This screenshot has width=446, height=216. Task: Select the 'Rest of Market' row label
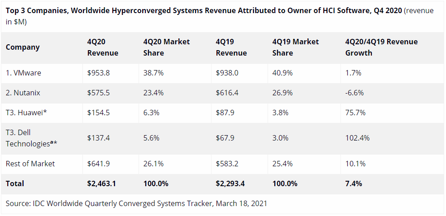(30, 164)
